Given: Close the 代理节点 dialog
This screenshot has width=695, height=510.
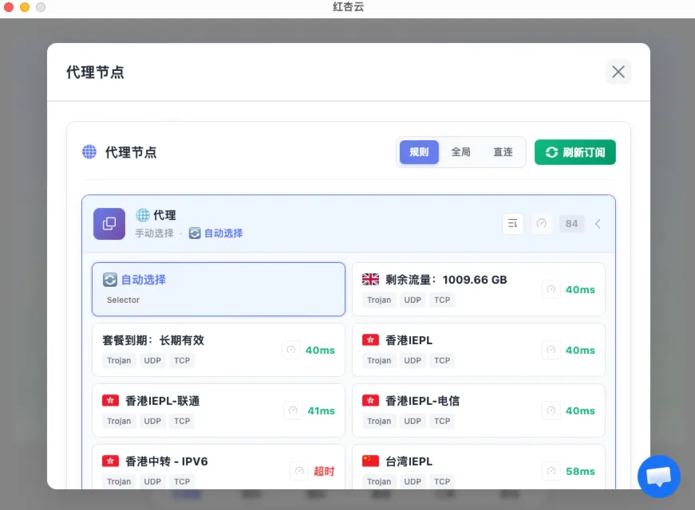Looking at the screenshot, I should pyautogui.click(x=618, y=72).
